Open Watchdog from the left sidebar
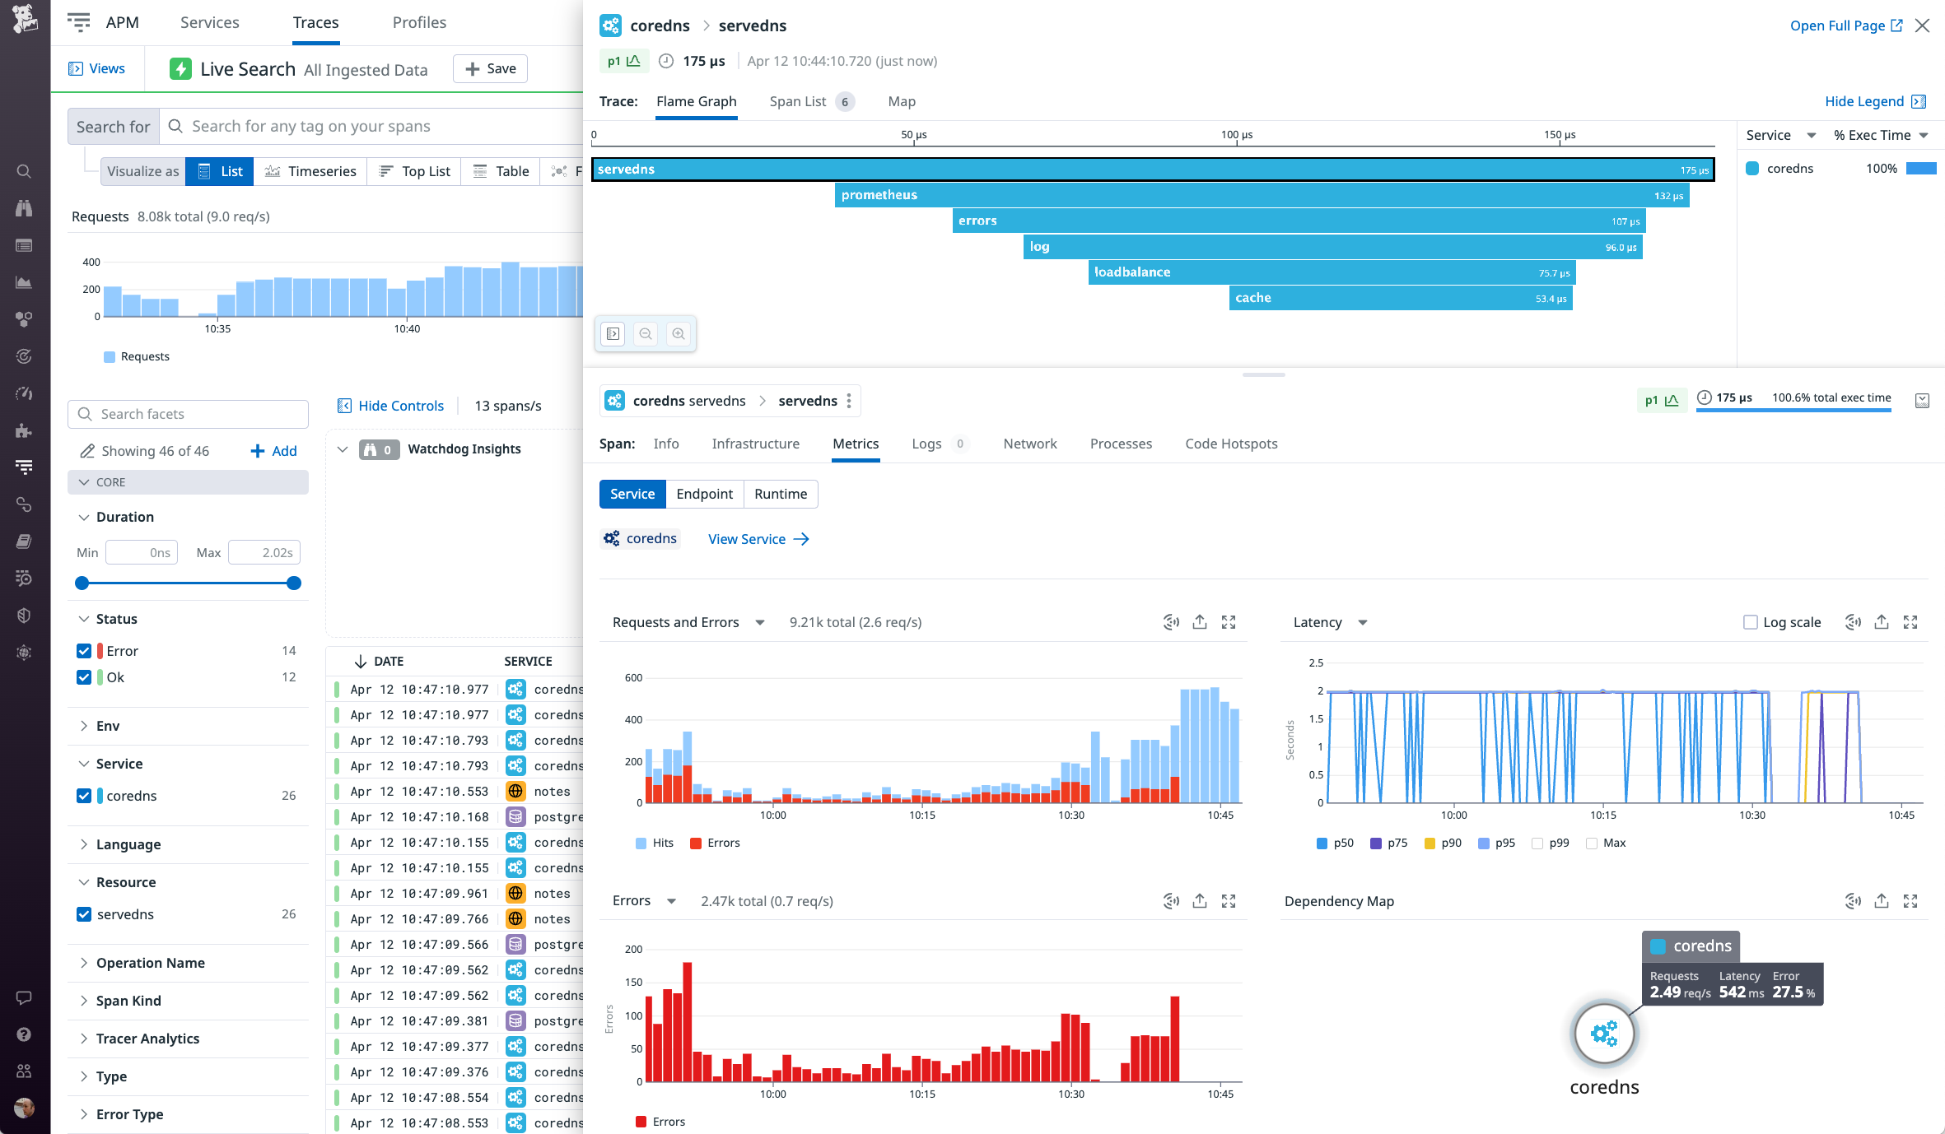 [x=24, y=208]
